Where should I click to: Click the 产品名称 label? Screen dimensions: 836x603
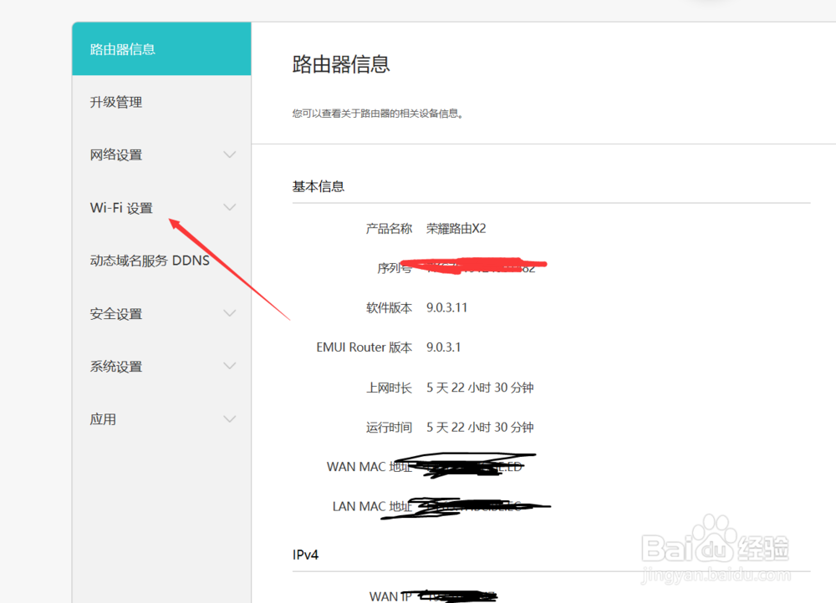(389, 229)
